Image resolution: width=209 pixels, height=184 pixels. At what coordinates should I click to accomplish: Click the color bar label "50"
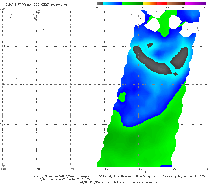[x=167, y=7]
